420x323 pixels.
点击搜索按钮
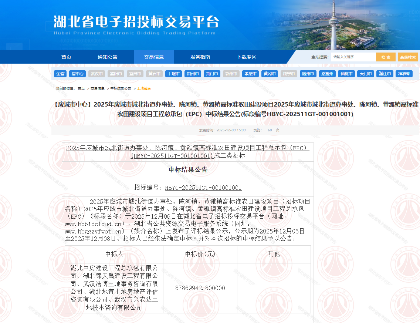tap(385, 57)
